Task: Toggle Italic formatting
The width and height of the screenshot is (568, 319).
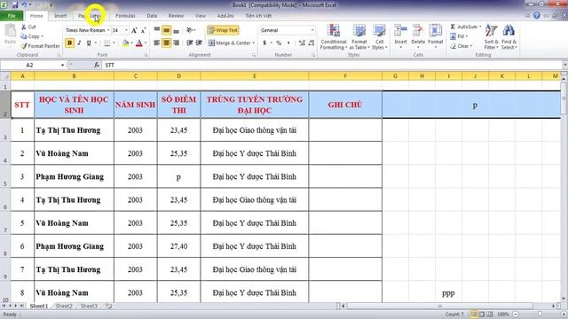Action: [x=79, y=43]
